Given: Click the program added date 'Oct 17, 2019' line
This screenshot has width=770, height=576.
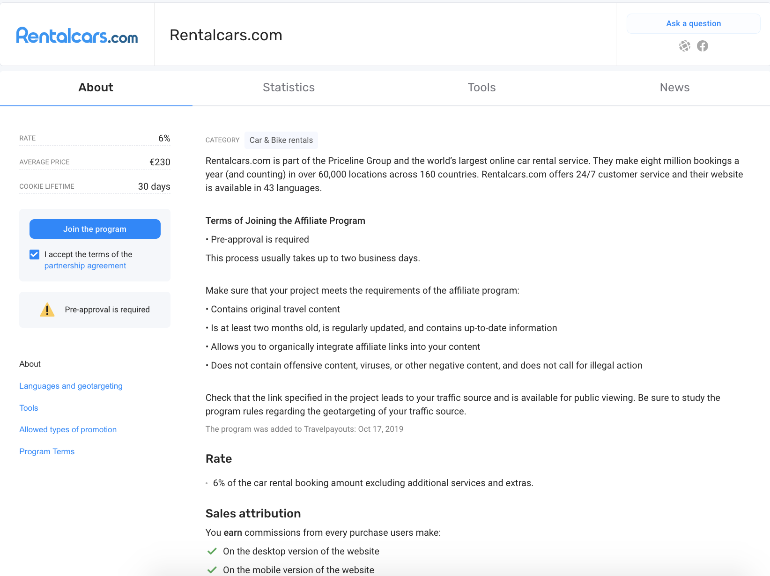Looking at the screenshot, I should (304, 429).
